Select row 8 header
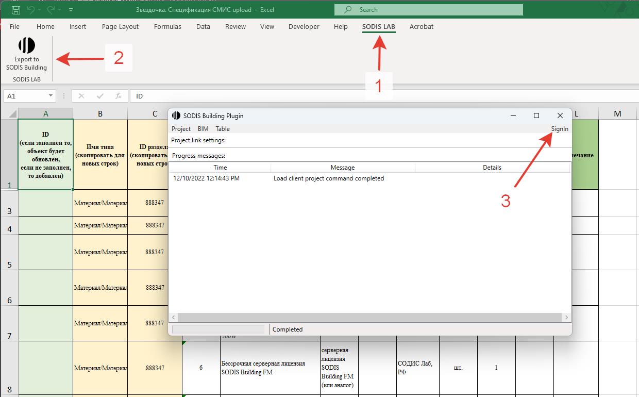The height and width of the screenshot is (397, 639). (9, 368)
